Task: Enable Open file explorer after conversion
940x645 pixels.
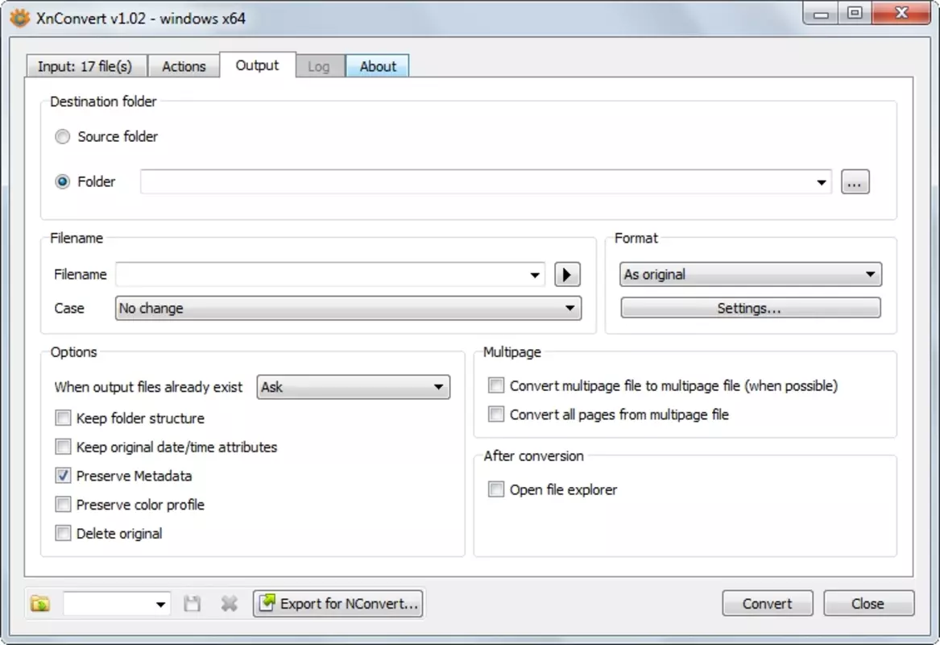Action: point(496,489)
